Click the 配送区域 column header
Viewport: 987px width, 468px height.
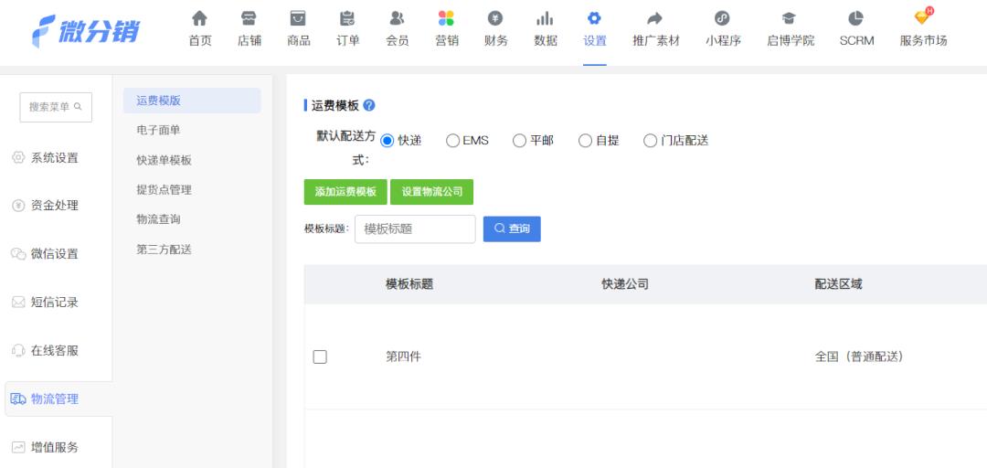[838, 284]
